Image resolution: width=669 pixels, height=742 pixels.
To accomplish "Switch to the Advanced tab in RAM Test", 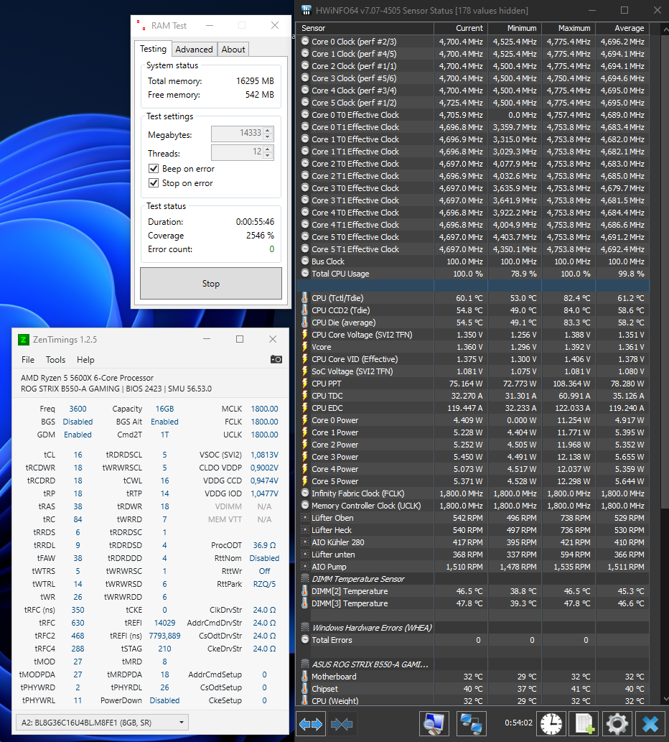I will [x=194, y=50].
